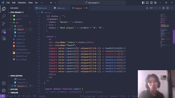Open the Explorer view in activity bar
Viewport: 175px width, 98px height.
coord(4,9)
